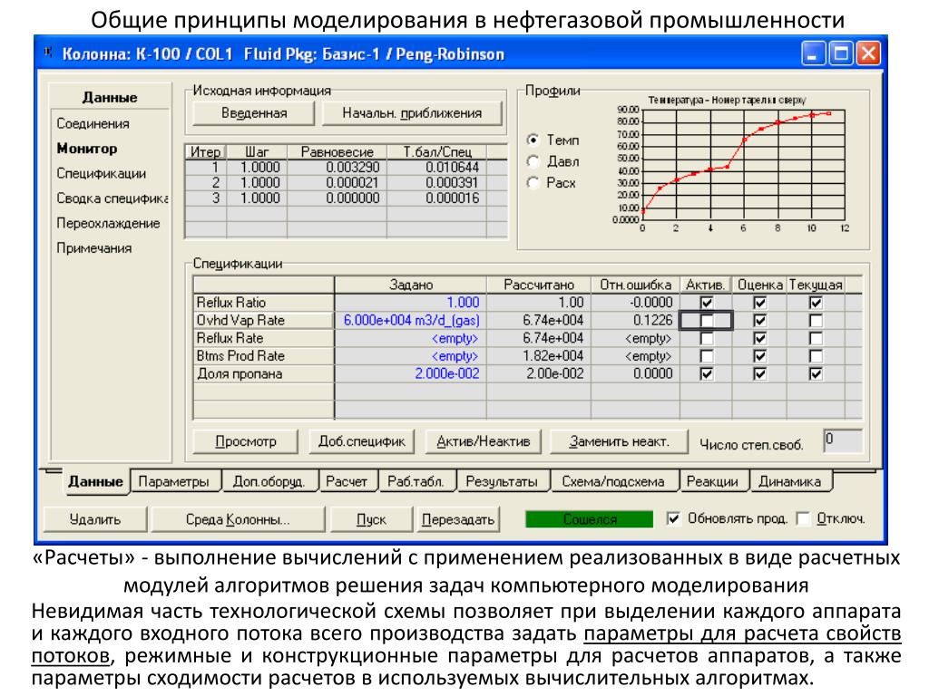Toggle Оценка checkbox for Reflux Rate
Screen dimensions: 929x696
pos(759,339)
